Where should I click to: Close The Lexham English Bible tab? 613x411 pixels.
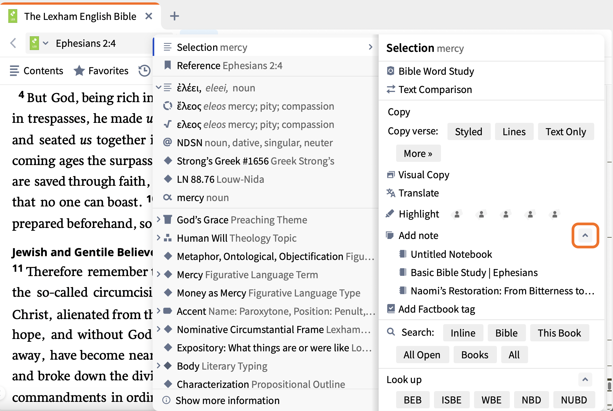click(149, 16)
